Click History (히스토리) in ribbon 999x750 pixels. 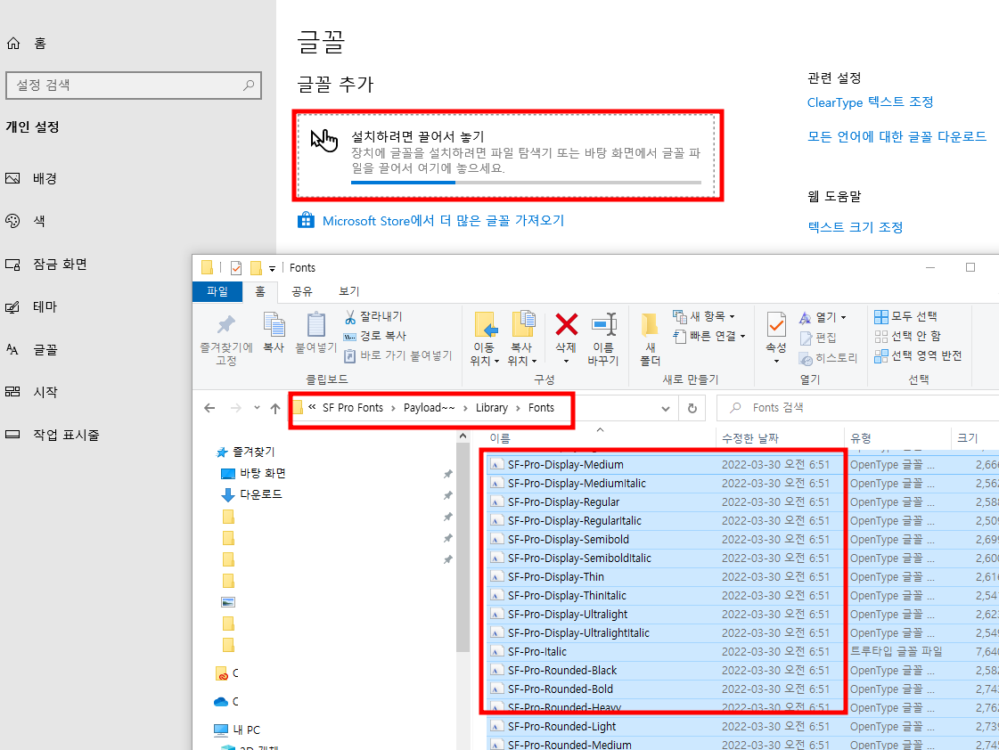click(828, 358)
